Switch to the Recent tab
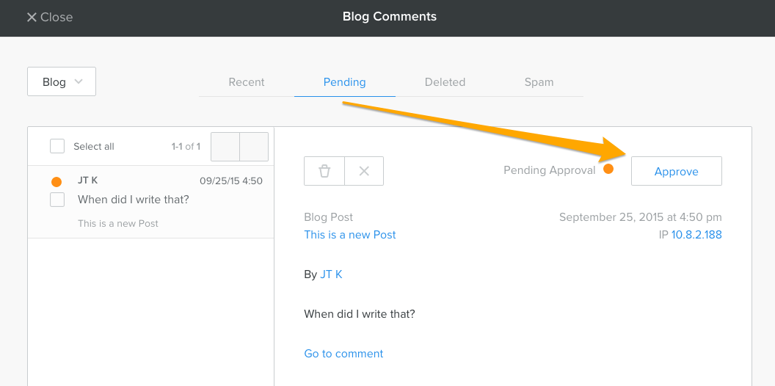 (x=246, y=82)
